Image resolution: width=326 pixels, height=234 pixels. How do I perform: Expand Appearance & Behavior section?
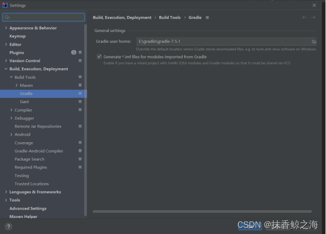click(x=6, y=28)
